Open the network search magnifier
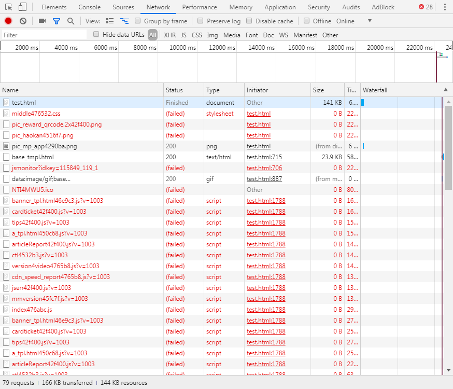 click(x=70, y=21)
